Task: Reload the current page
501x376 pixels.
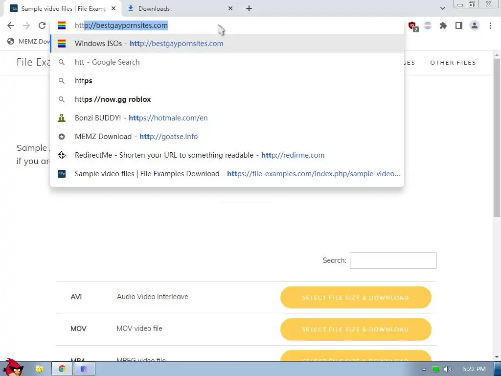Action: pyautogui.click(x=42, y=25)
